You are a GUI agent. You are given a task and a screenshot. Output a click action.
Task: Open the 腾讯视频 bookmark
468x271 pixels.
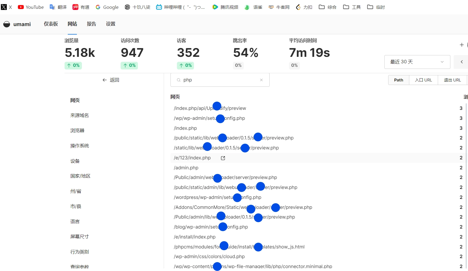[x=225, y=7]
